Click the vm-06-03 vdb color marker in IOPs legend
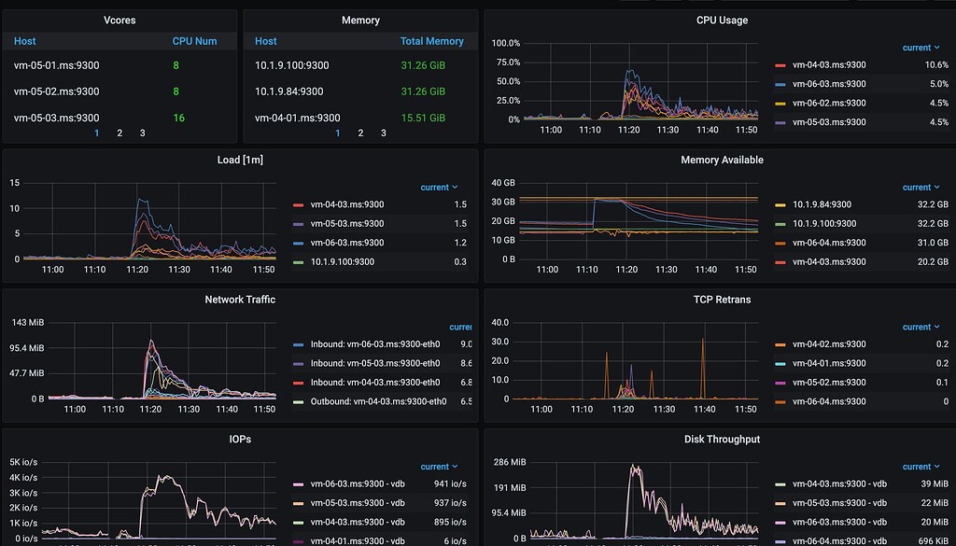This screenshot has width=956, height=546. (298, 484)
